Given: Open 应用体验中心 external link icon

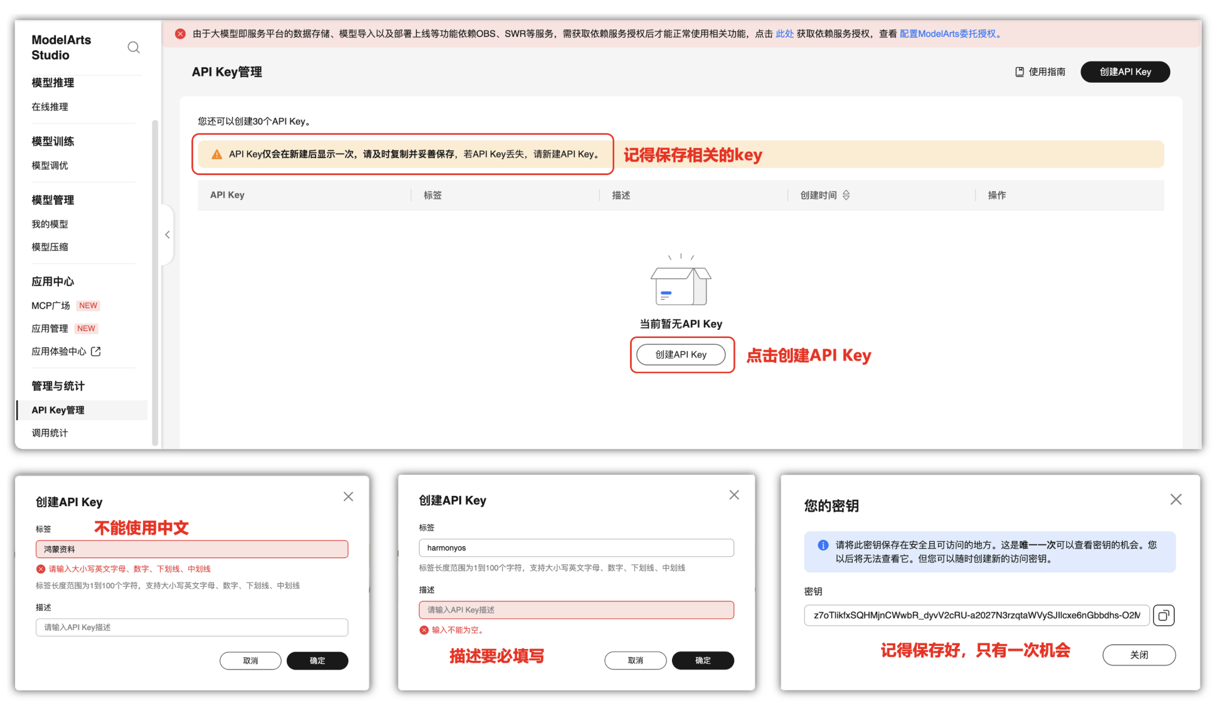Looking at the screenshot, I should [x=96, y=352].
